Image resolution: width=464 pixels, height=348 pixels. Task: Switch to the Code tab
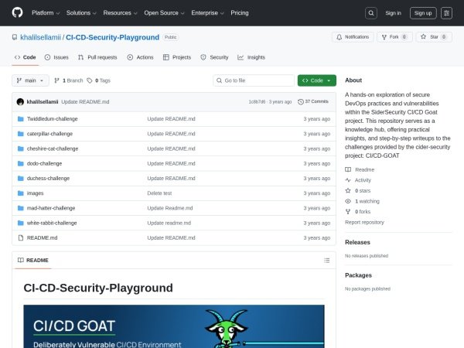(26, 57)
